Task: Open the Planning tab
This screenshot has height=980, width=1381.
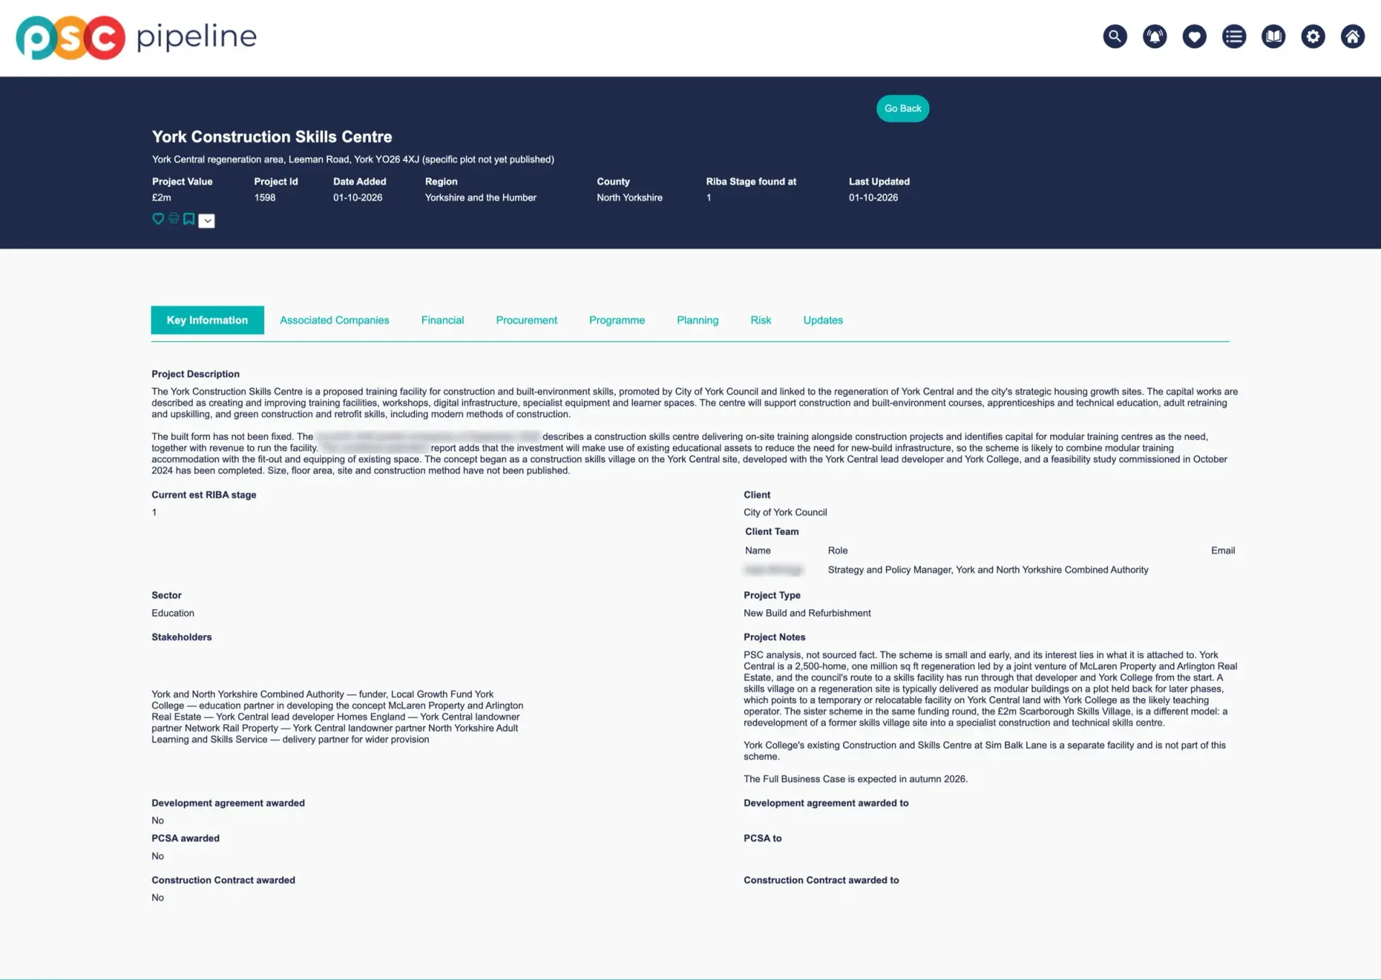Action: (698, 320)
